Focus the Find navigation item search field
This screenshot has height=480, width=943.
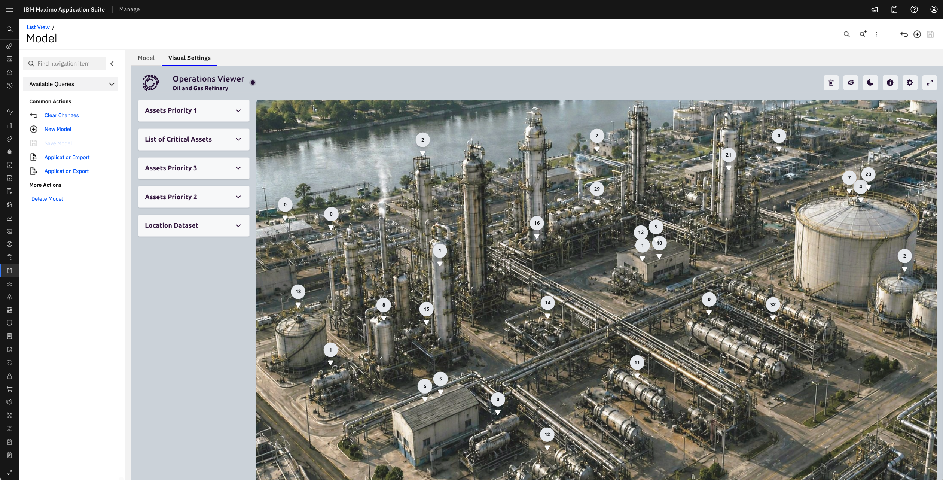coord(64,64)
